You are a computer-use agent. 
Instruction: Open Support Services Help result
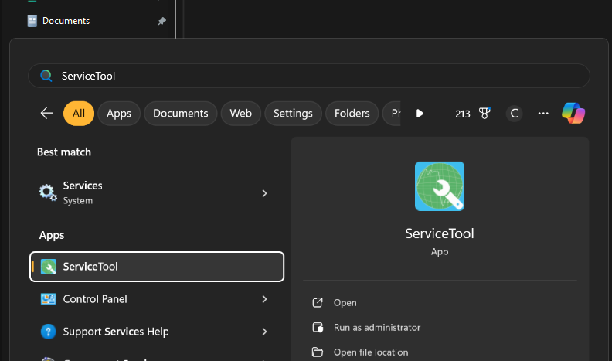click(x=157, y=332)
